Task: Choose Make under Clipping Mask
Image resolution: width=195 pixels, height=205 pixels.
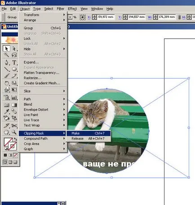Action: 89,133
